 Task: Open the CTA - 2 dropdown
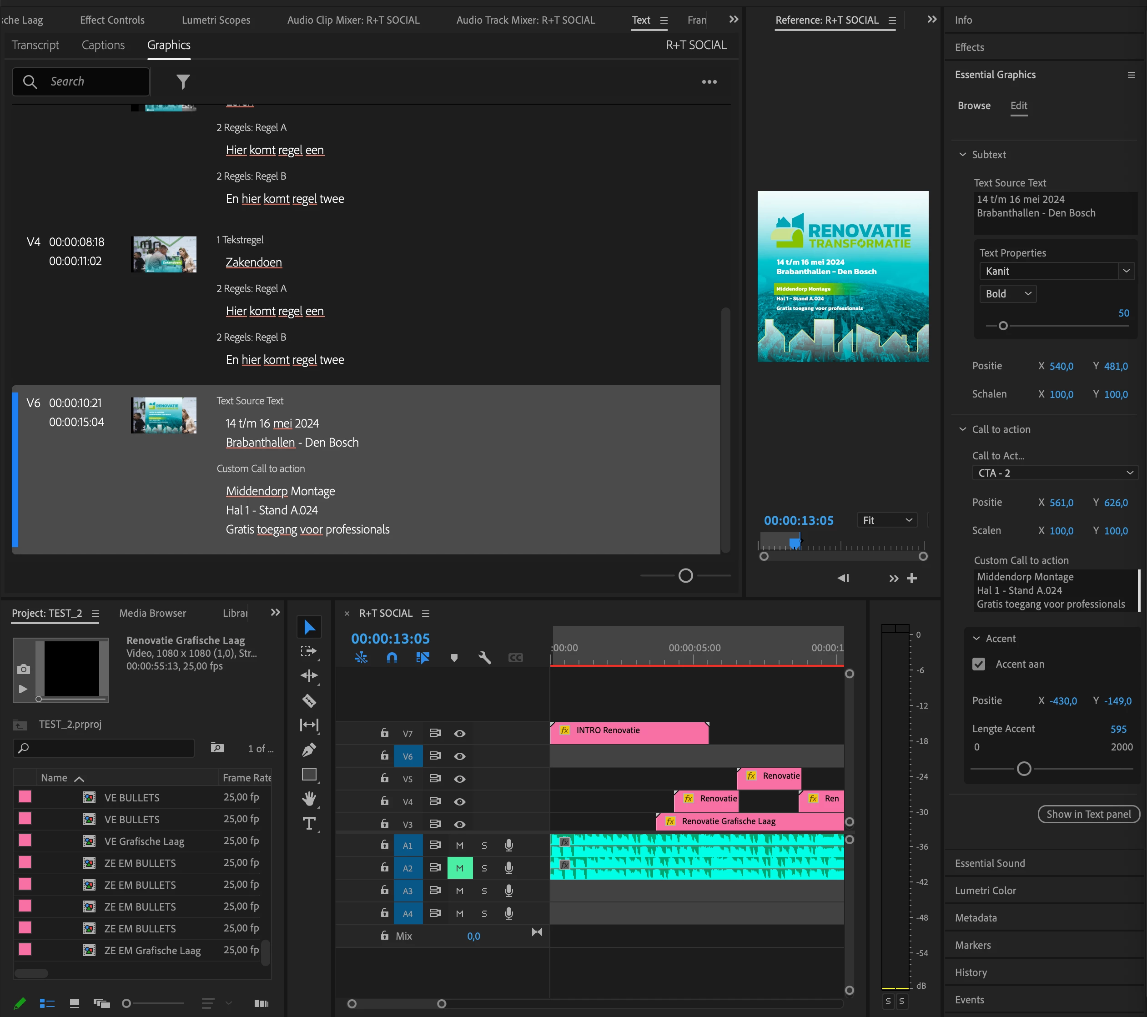point(1054,473)
